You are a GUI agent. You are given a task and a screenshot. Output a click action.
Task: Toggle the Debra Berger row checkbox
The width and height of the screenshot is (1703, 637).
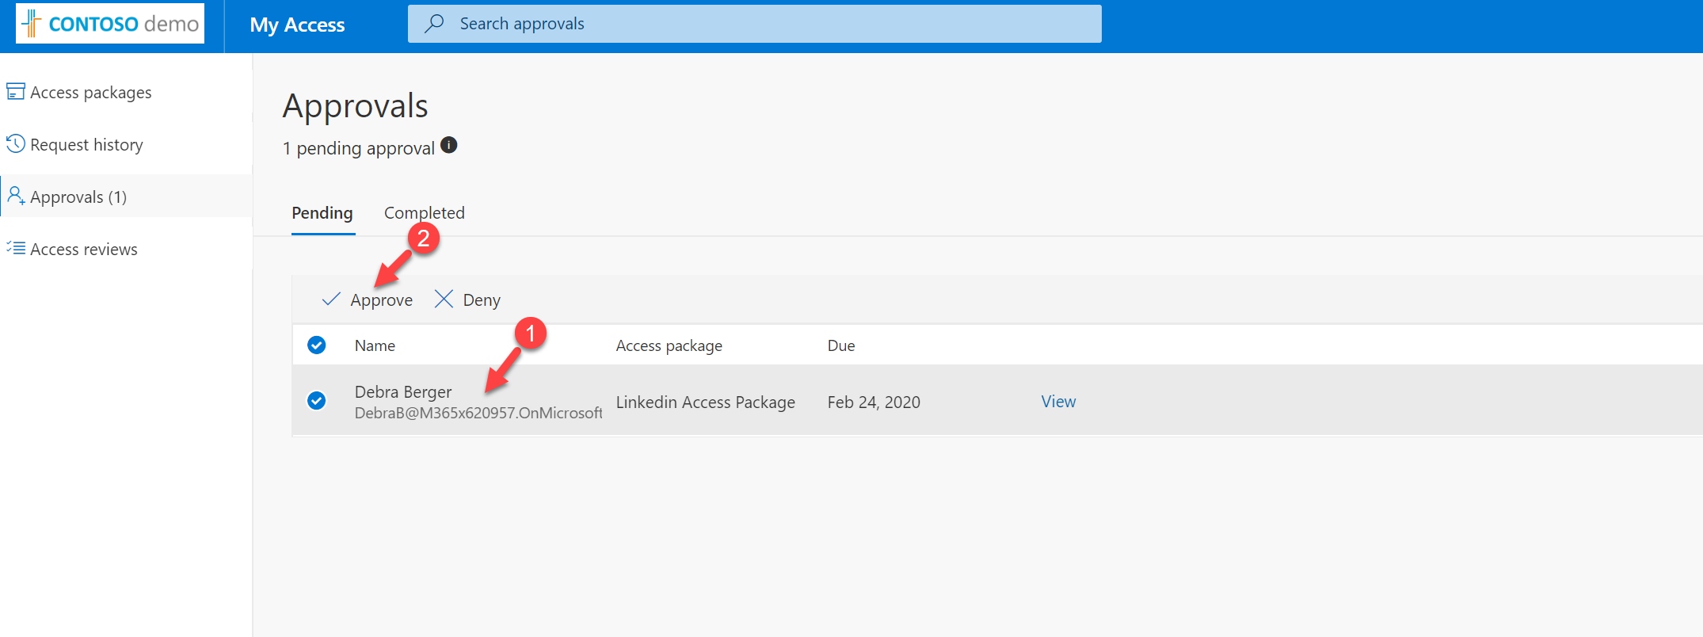317,401
